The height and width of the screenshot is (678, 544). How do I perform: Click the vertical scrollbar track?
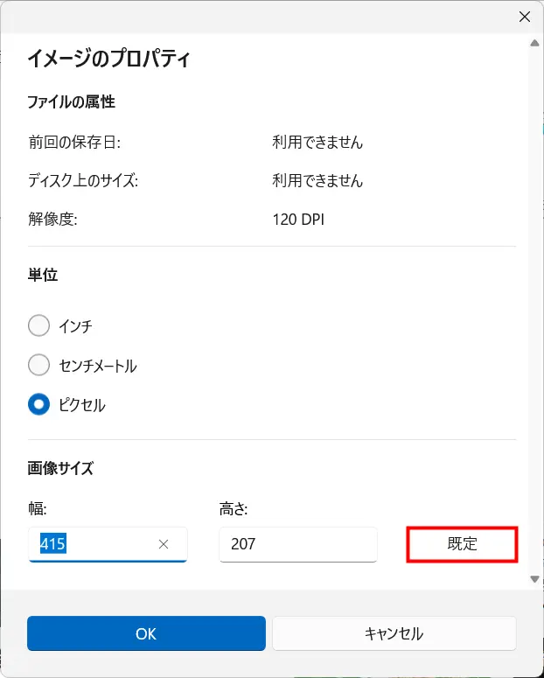tap(535, 311)
